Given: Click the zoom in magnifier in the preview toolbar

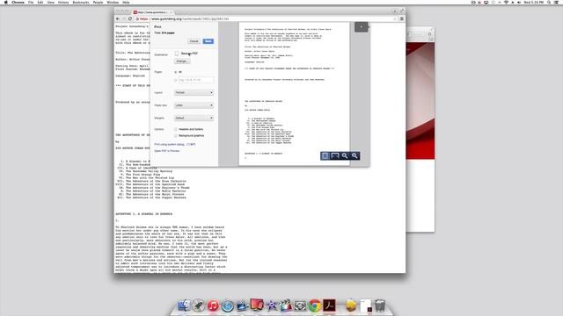Looking at the screenshot, I should pos(355,156).
